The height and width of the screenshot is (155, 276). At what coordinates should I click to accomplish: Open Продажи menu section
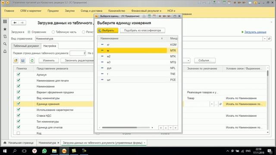tap(53, 11)
